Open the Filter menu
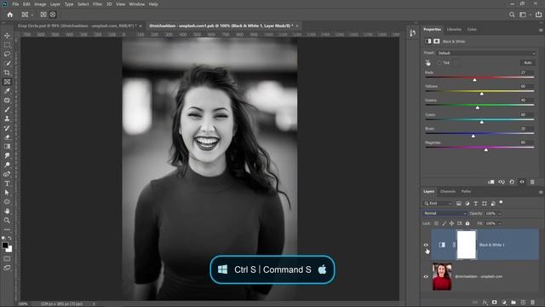This screenshot has height=307, width=545. click(97, 4)
